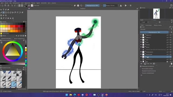173x97 pixels.
Task: Select the Multibrush tool
Action: (x=22, y=13)
